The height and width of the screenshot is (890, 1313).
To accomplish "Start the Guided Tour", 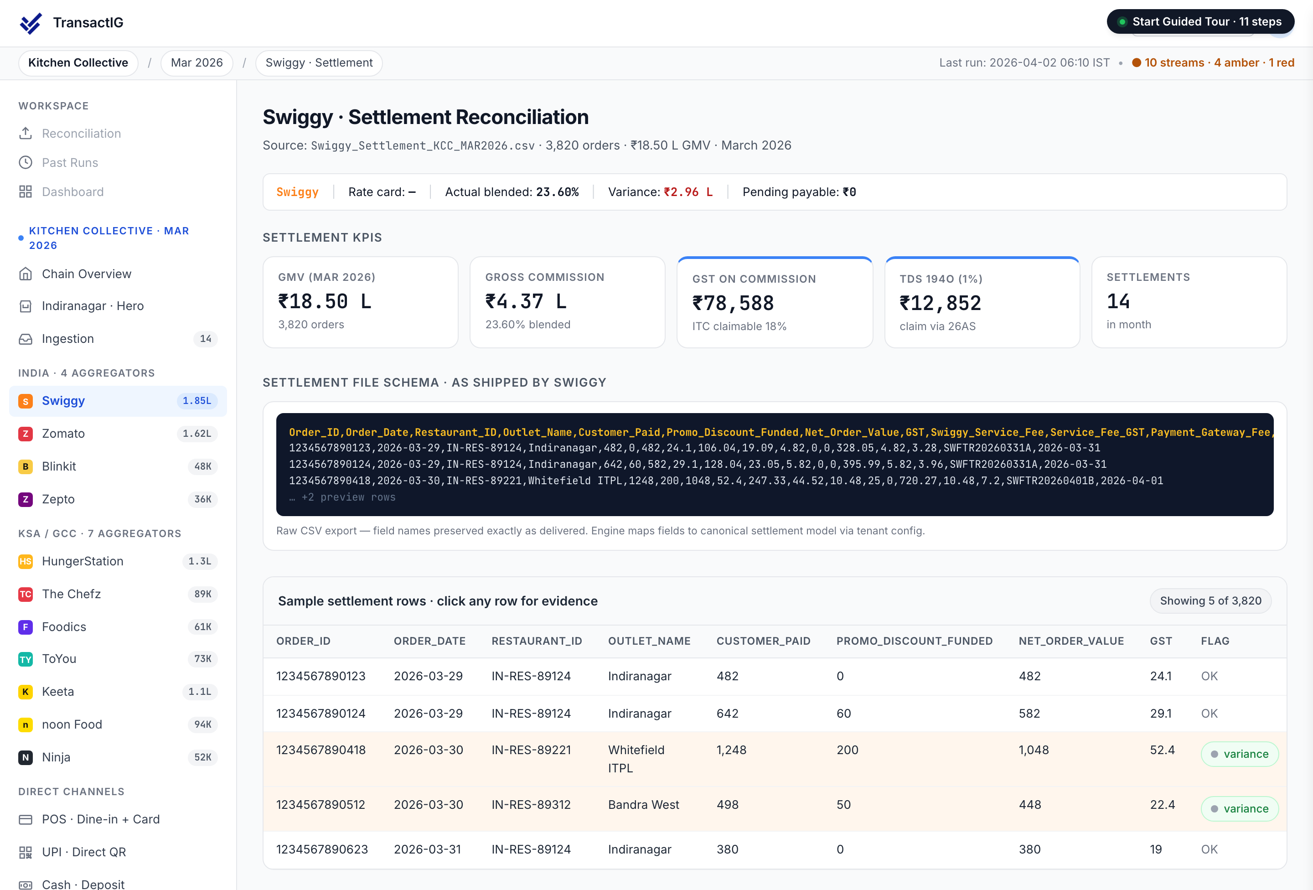I will click(x=1200, y=21).
